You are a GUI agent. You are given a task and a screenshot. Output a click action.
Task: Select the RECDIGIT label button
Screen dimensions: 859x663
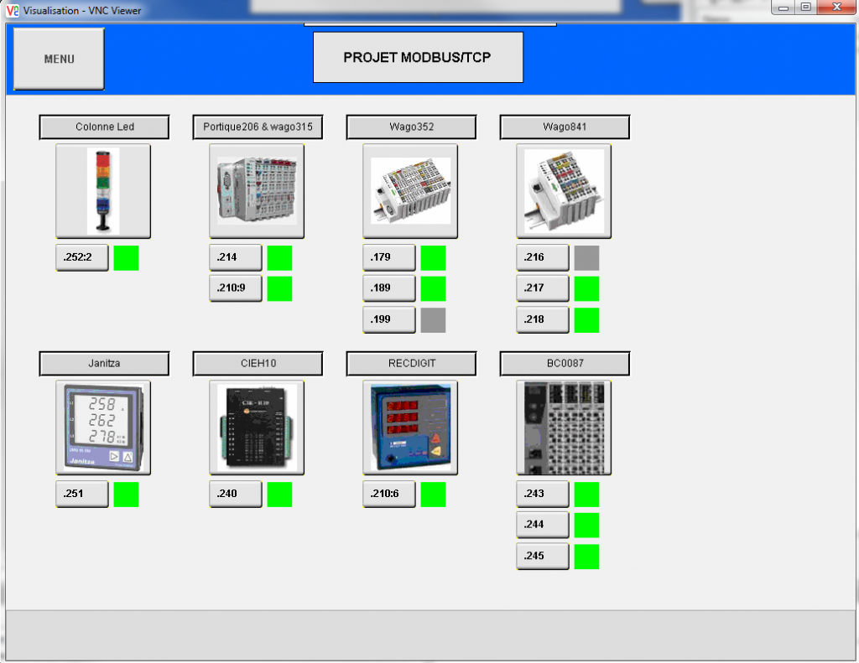pyautogui.click(x=411, y=364)
